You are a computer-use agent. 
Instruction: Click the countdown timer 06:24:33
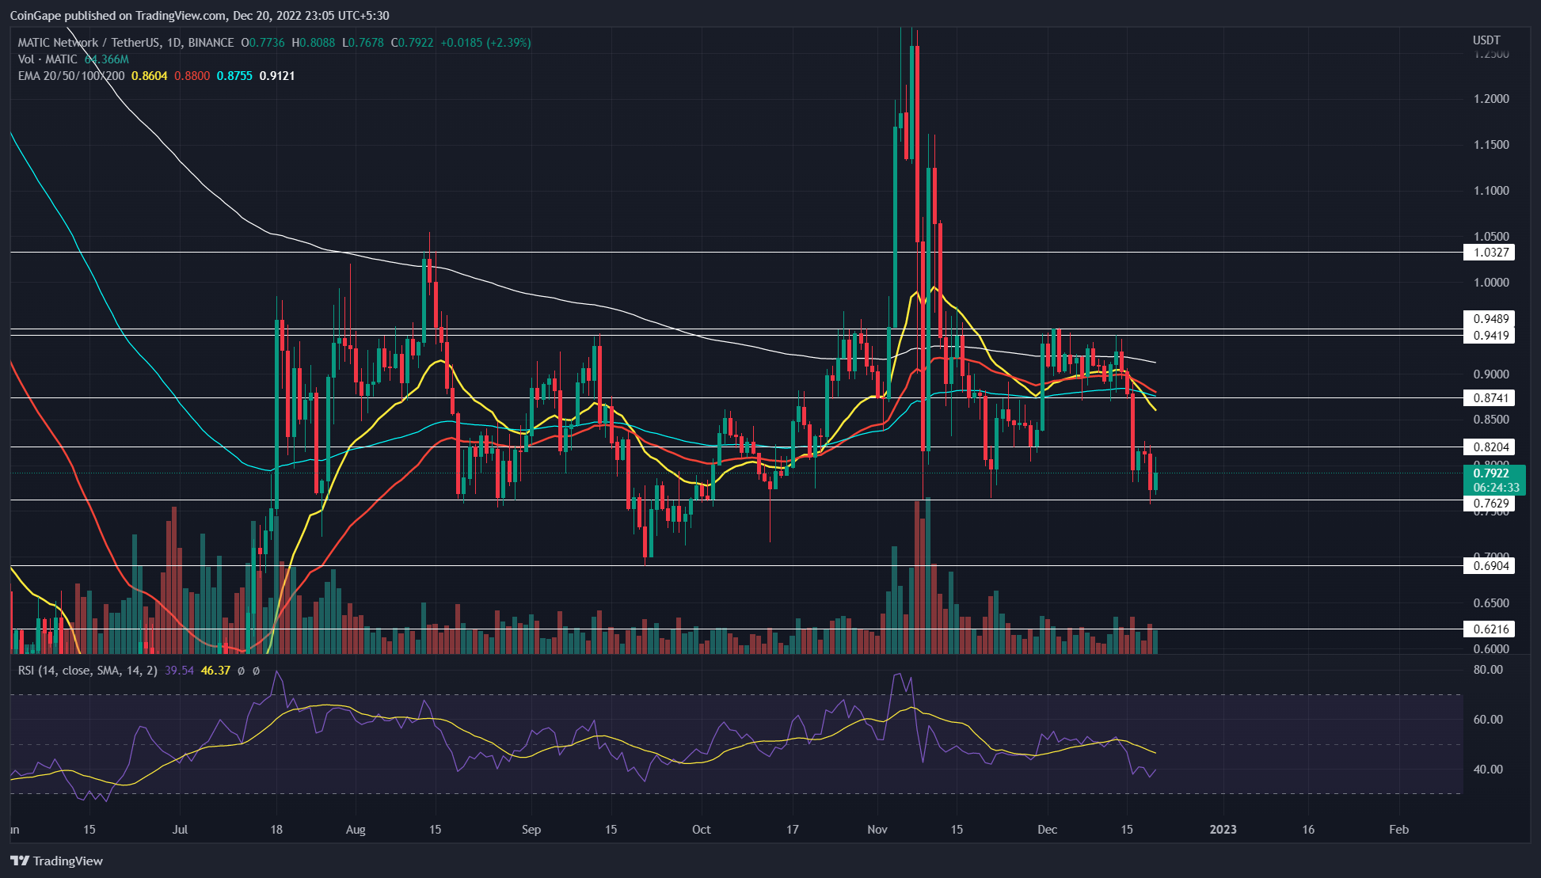coord(1496,488)
